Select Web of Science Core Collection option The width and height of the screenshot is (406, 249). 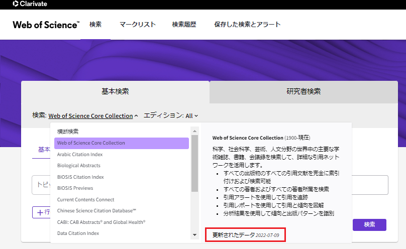[122, 143]
